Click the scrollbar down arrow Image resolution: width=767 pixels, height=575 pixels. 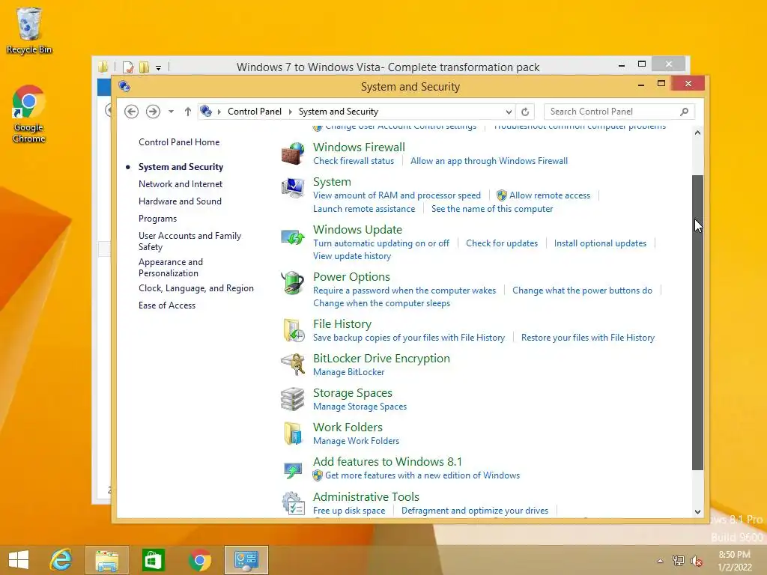point(697,512)
